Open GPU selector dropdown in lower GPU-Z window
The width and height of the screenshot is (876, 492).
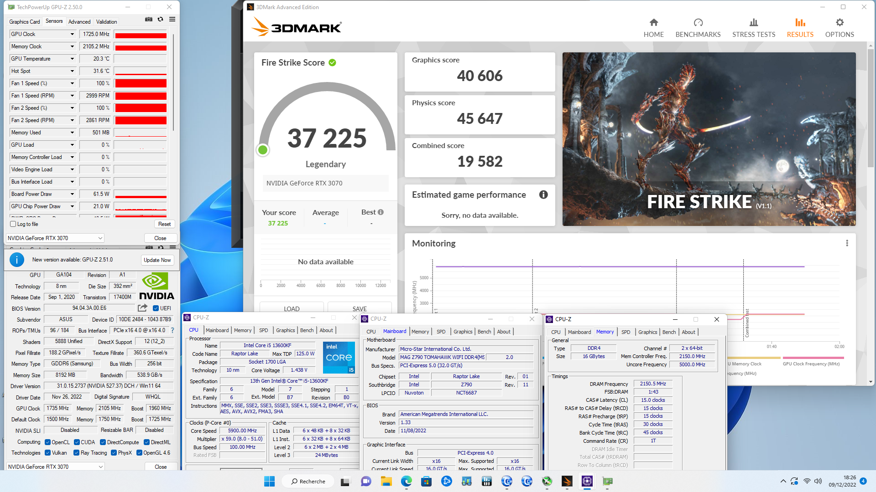[x=55, y=467]
